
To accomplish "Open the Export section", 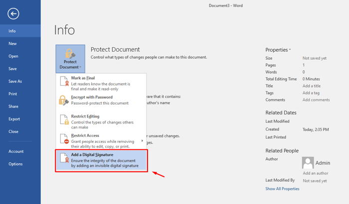I will (x=20, y=119).
